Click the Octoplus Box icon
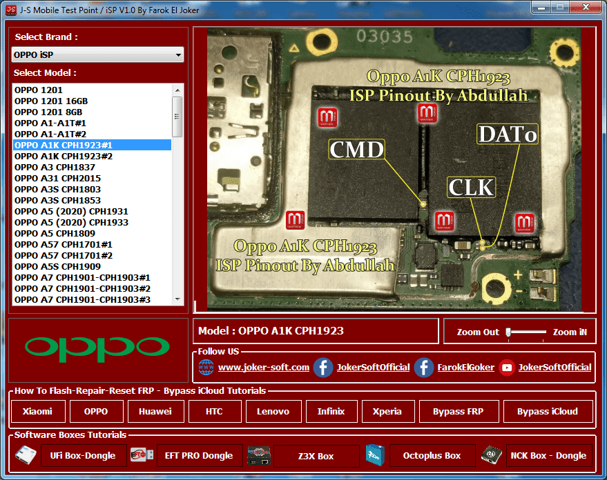The height and width of the screenshot is (480, 607). (x=374, y=456)
